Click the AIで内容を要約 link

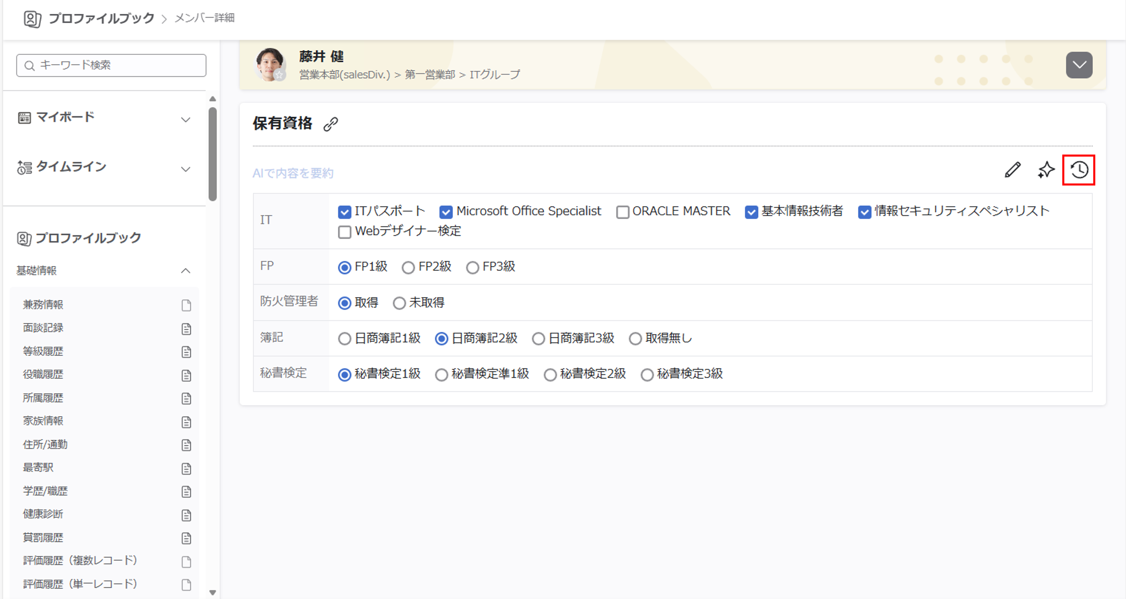(293, 173)
